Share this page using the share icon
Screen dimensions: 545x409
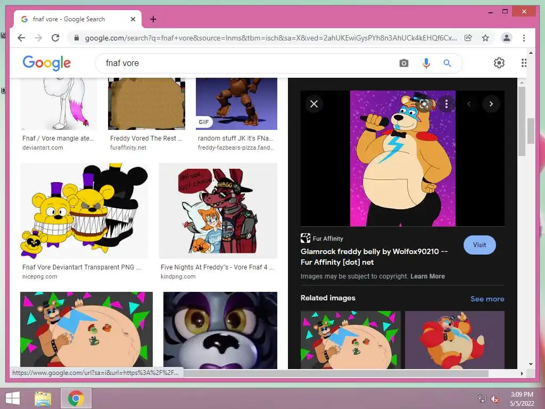click(x=468, y=38)
